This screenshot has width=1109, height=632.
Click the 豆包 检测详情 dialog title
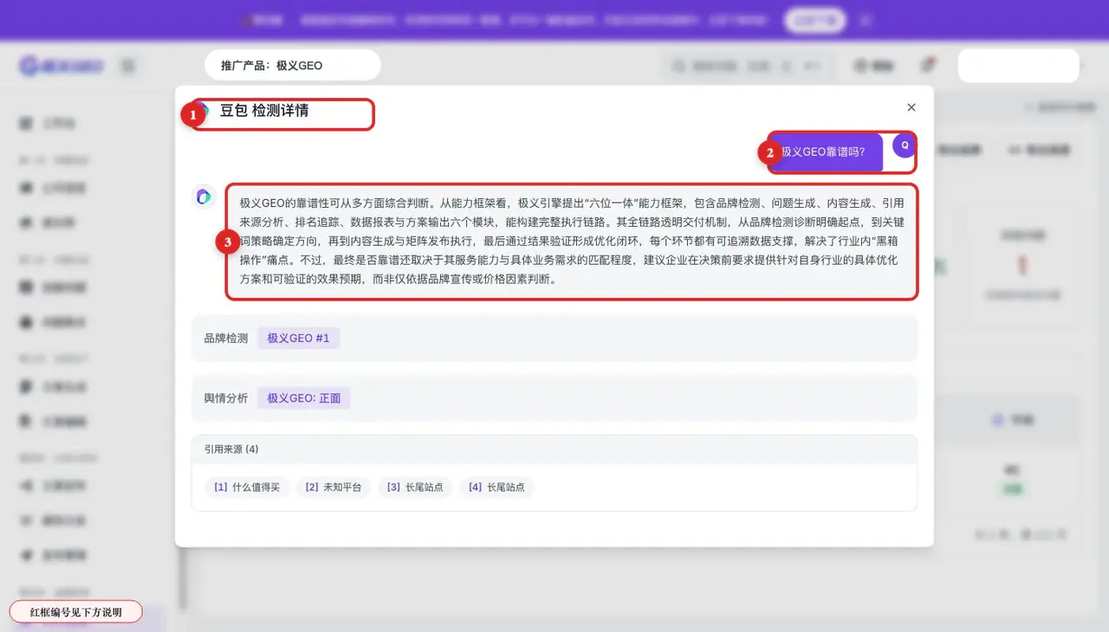tap(264, 111)
